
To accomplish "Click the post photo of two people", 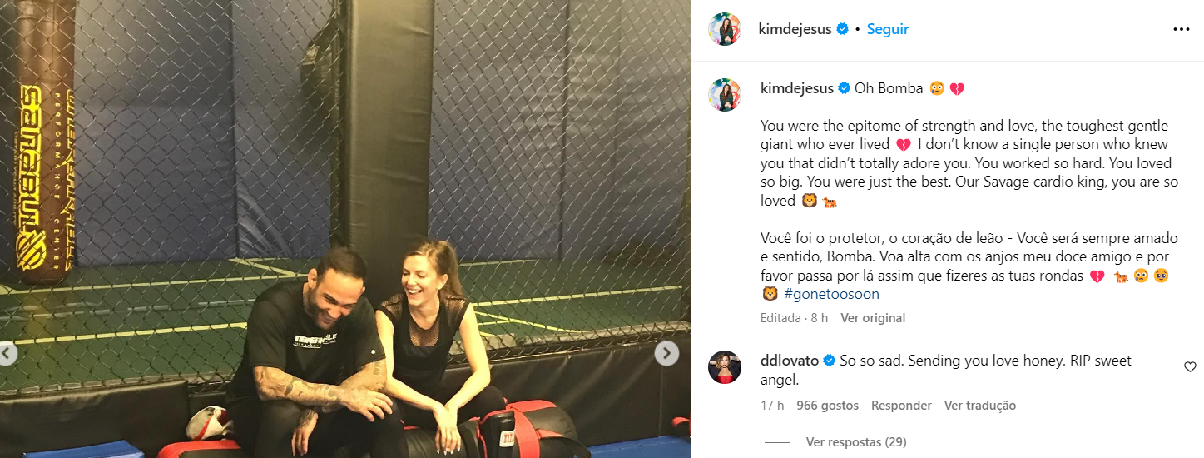I will point(345,229).
